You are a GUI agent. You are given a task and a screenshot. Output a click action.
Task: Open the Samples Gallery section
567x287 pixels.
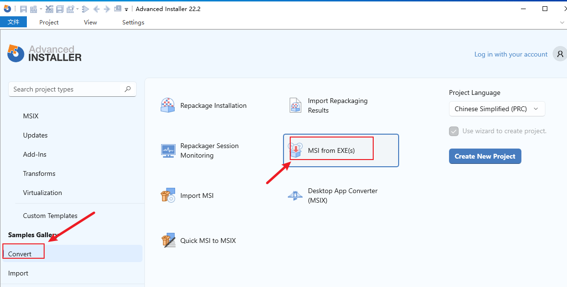pos(33,235)
